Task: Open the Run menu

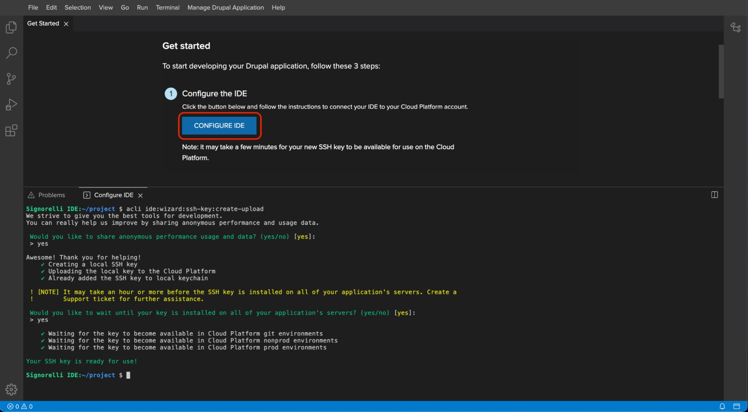Action: click(142, 7)
